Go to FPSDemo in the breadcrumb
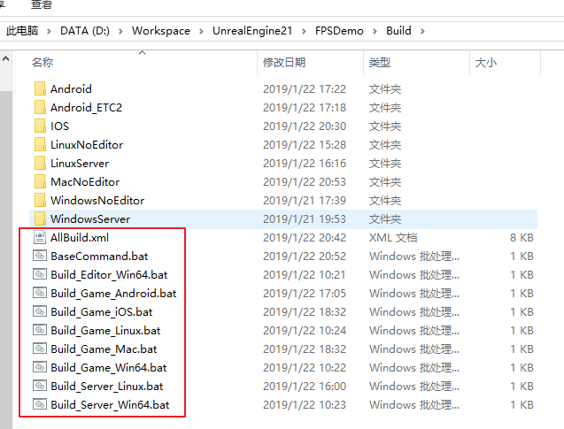Viewport: 564px width, 429px height. 339,31
